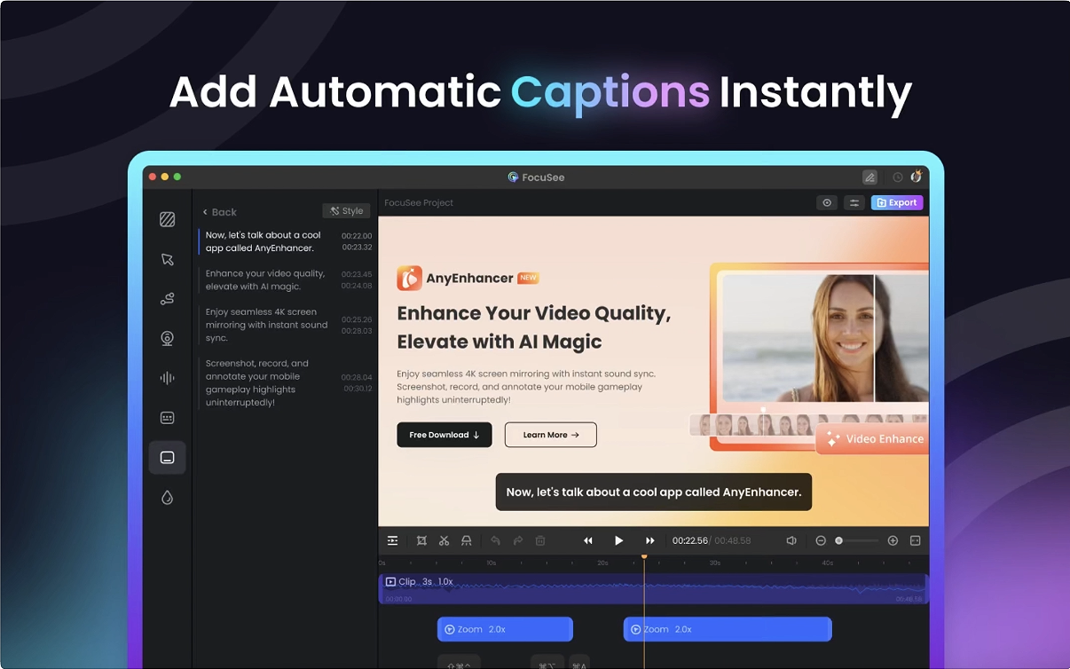Click the timeline zoom slider handle

click(838, 540)
